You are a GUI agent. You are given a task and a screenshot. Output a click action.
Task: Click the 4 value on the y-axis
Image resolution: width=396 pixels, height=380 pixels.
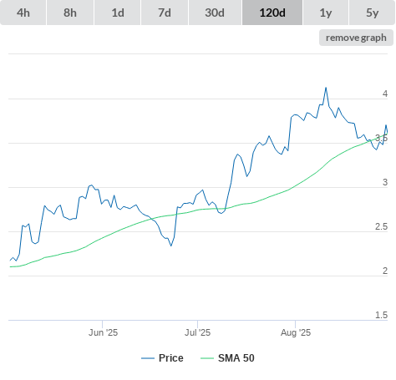(385, 94)
